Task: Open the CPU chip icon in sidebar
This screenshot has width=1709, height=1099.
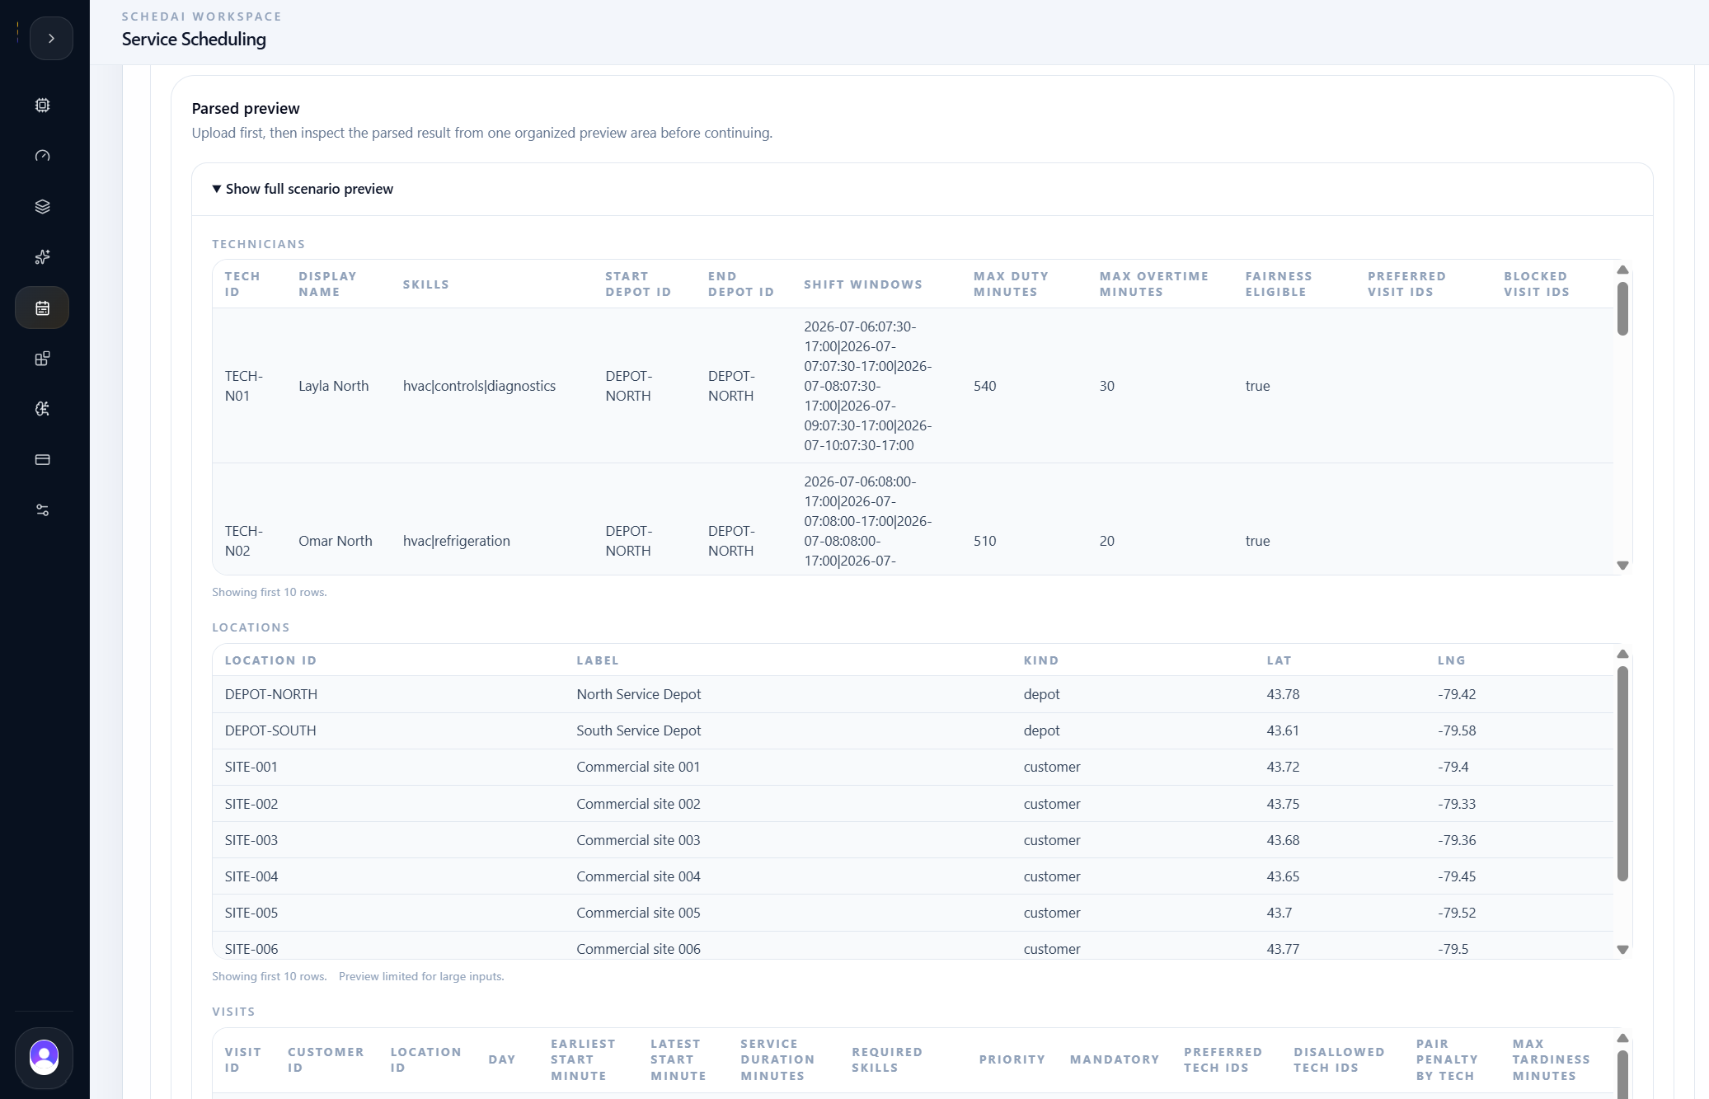Action: coord(43,106)
